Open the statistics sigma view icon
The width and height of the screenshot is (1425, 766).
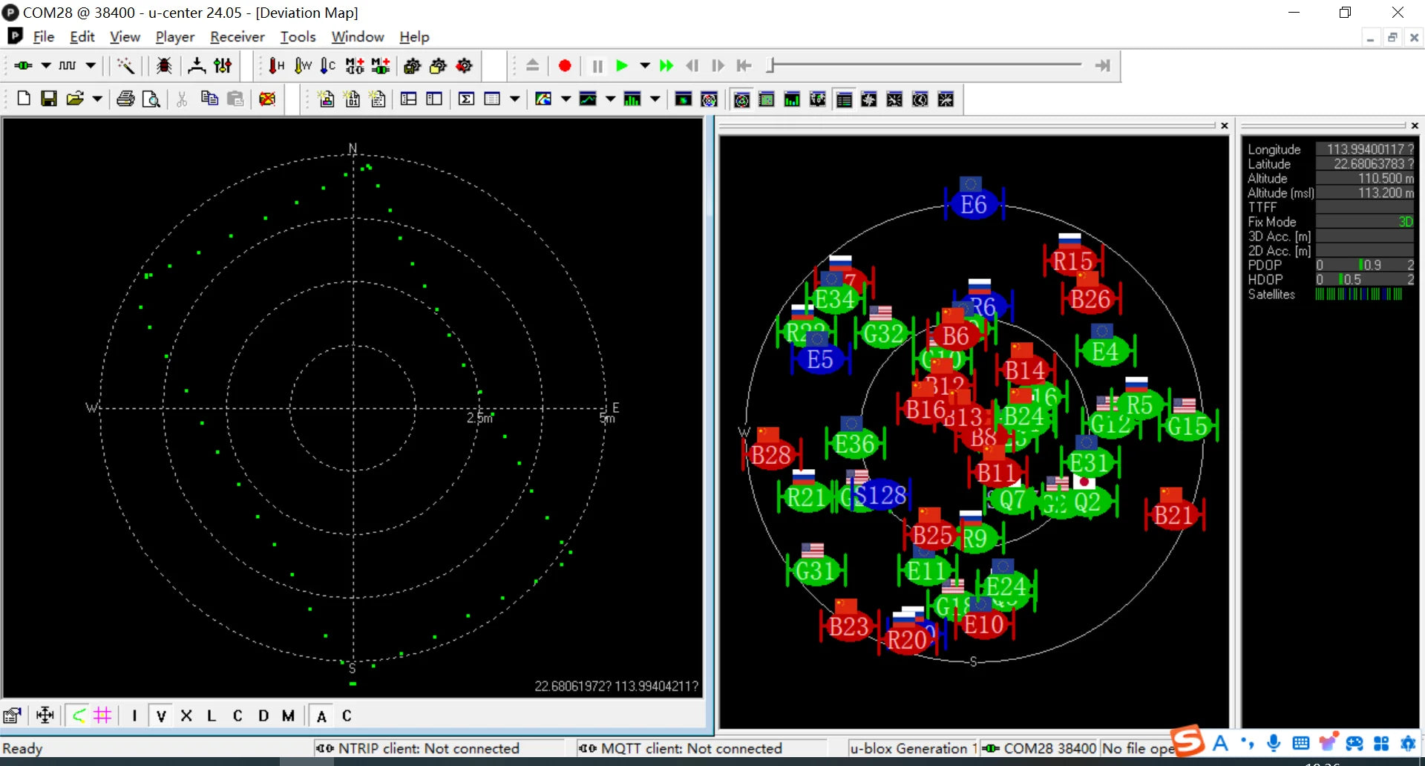[x=466, y=99]
